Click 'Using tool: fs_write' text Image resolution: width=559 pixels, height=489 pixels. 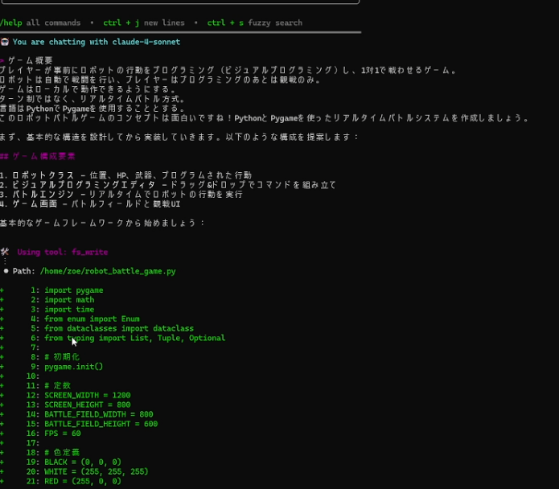pos(63,252)
